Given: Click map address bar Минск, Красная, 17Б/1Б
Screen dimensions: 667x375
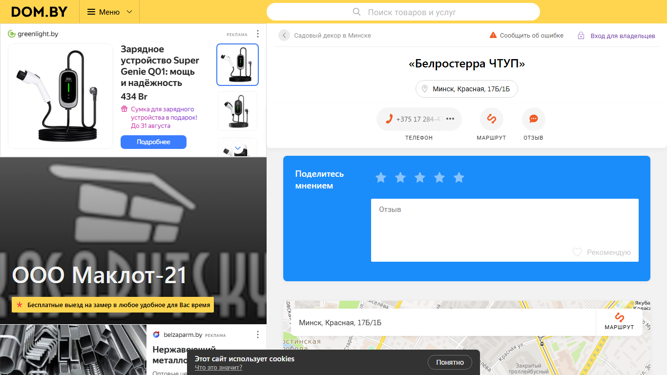Looking at the screenshot, I should tap(443, 322).
